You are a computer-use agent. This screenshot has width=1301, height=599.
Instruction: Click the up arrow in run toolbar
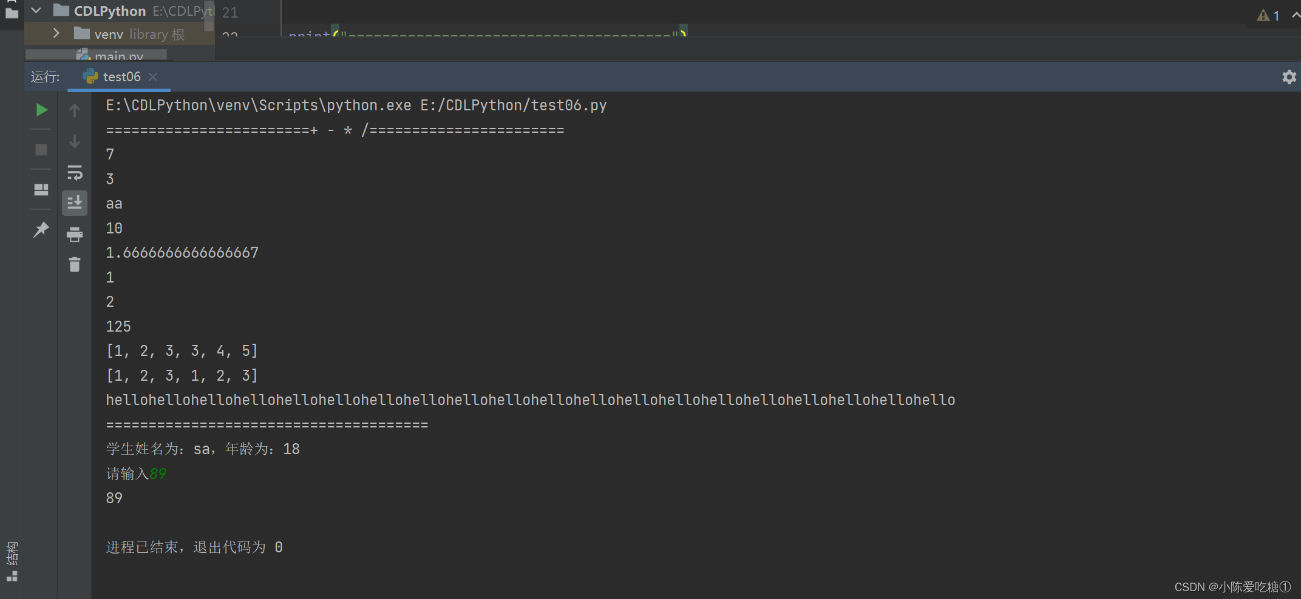click(x=75, y=110)
